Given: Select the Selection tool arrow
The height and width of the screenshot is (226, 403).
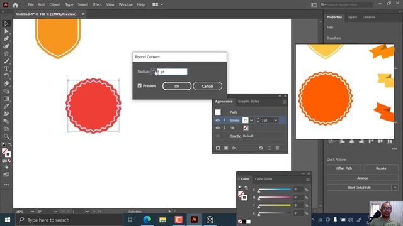Looking at the screenshot, I should tap(6, 24).
